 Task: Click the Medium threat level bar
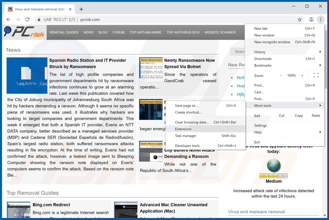pos(274,176)
